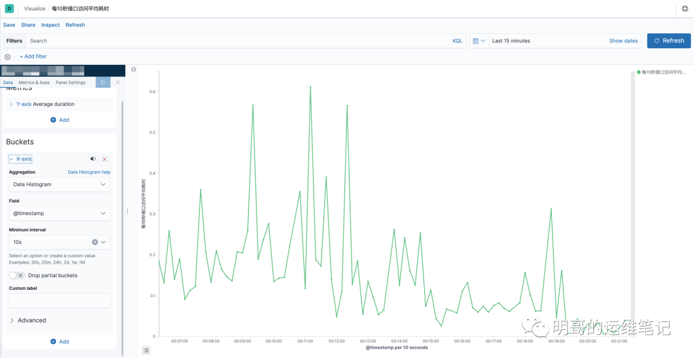Enable Drop partial buckets switch
694x358 pixels.
17,275
